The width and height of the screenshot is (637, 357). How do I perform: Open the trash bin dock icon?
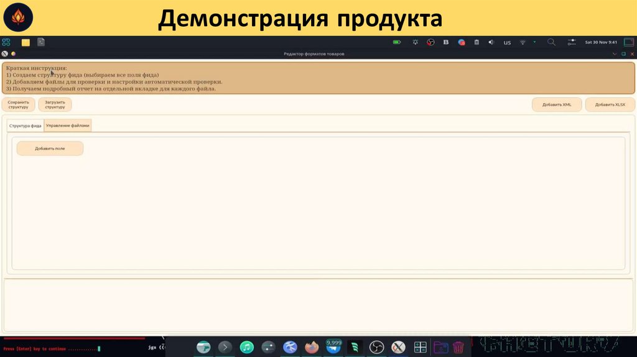click(x=458, y=347)
